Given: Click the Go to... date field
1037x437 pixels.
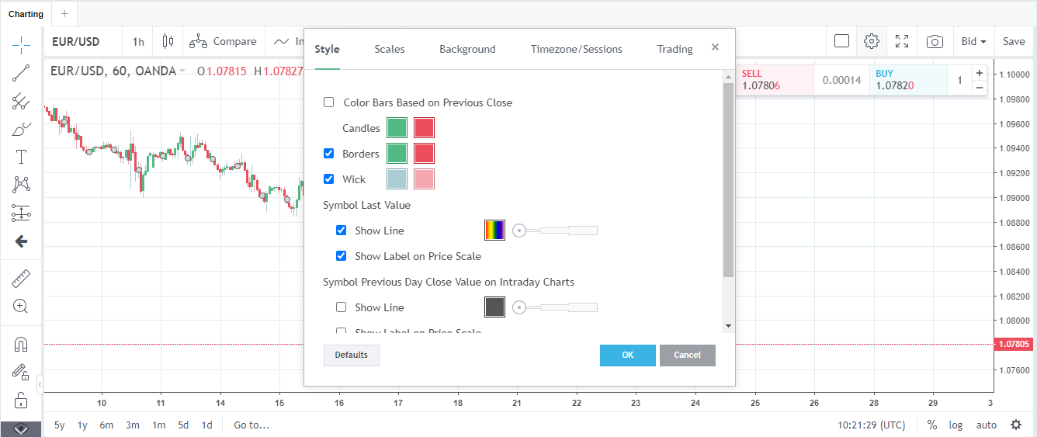Looking at the screenshot, I should 251,425.
